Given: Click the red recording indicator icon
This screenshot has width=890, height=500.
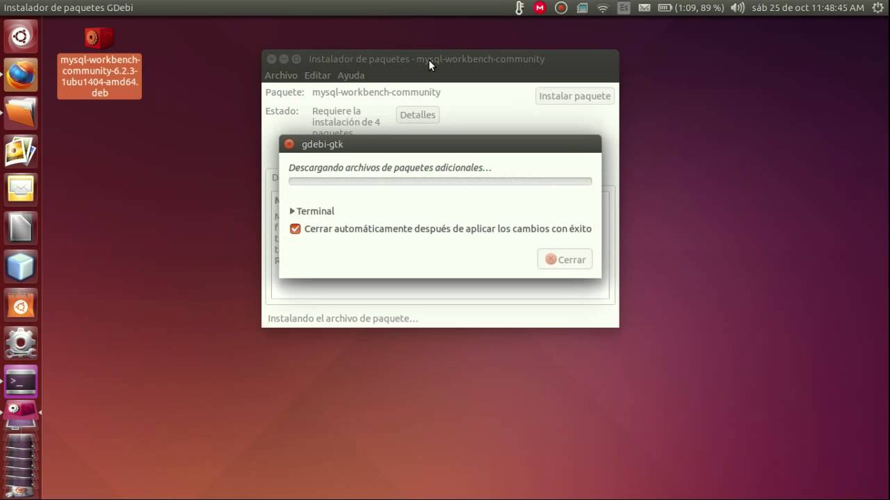Looking at the screenshot, I should point(561,8).
